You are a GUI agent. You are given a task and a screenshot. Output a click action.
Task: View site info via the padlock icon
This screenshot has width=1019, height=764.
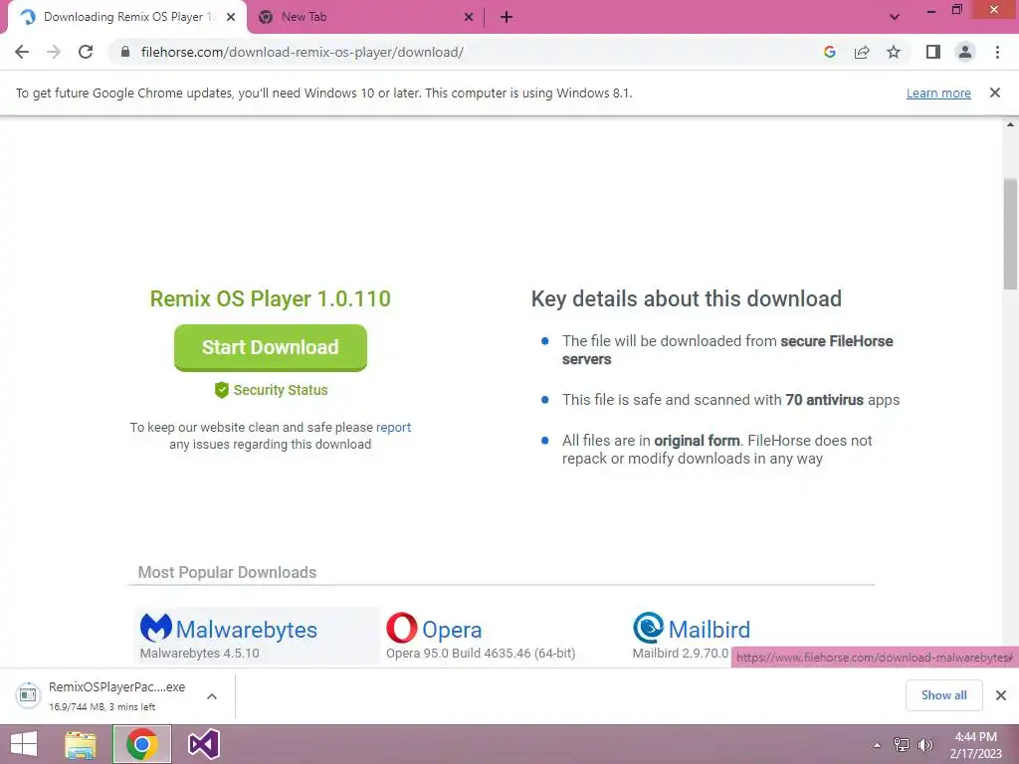(125, 52)
